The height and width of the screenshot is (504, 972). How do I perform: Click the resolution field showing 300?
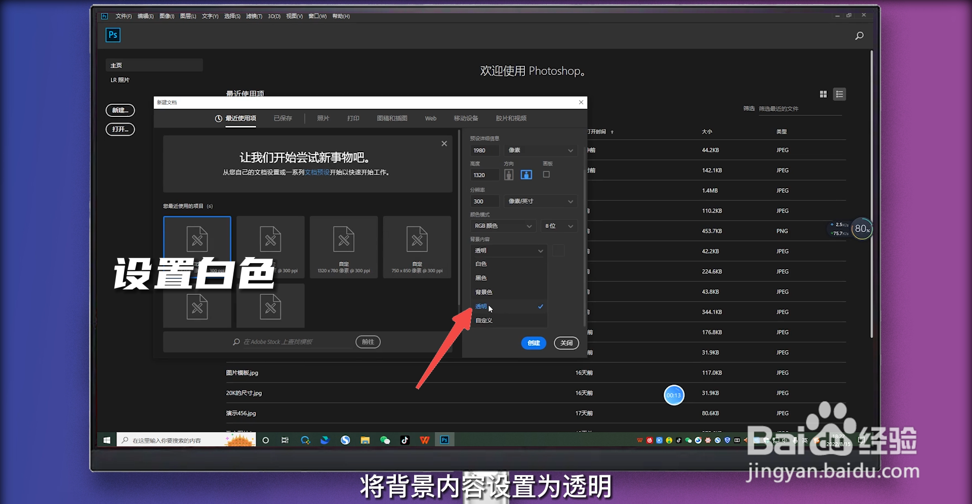point(484,201)
